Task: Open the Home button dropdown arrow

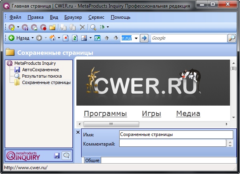Action: 59,38
